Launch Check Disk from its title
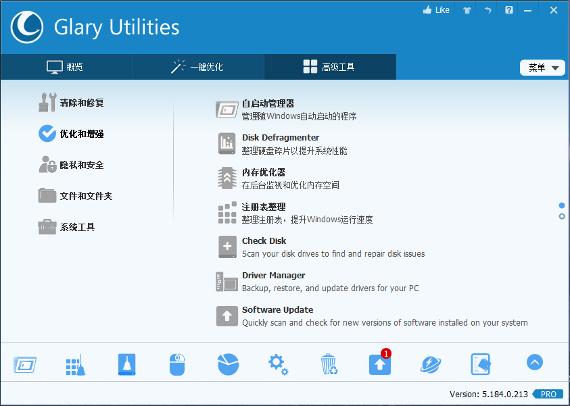This screenshot has width=570, height=406. [x=264, y=240]
